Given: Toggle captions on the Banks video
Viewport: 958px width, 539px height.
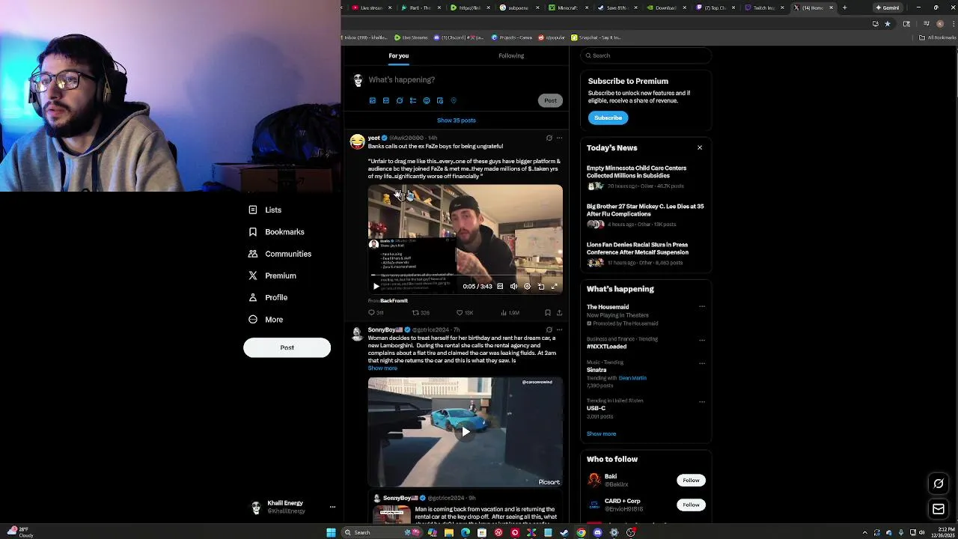Looking at the screenshot, I should (x=500, y=287).
